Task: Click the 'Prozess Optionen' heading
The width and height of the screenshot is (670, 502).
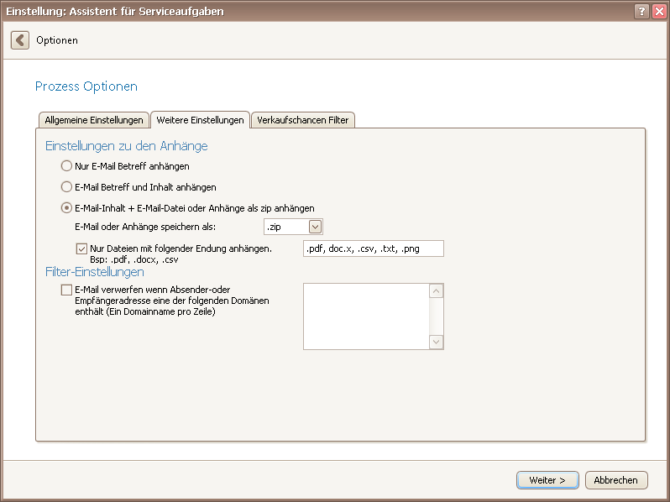Action: tap(86, 86)
